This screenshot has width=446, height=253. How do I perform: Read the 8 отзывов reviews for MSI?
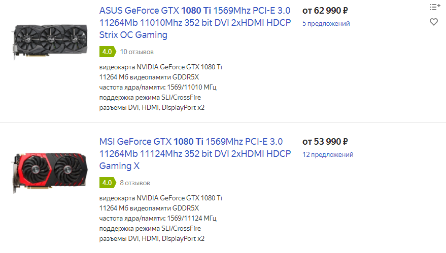(x=135, y=183)
